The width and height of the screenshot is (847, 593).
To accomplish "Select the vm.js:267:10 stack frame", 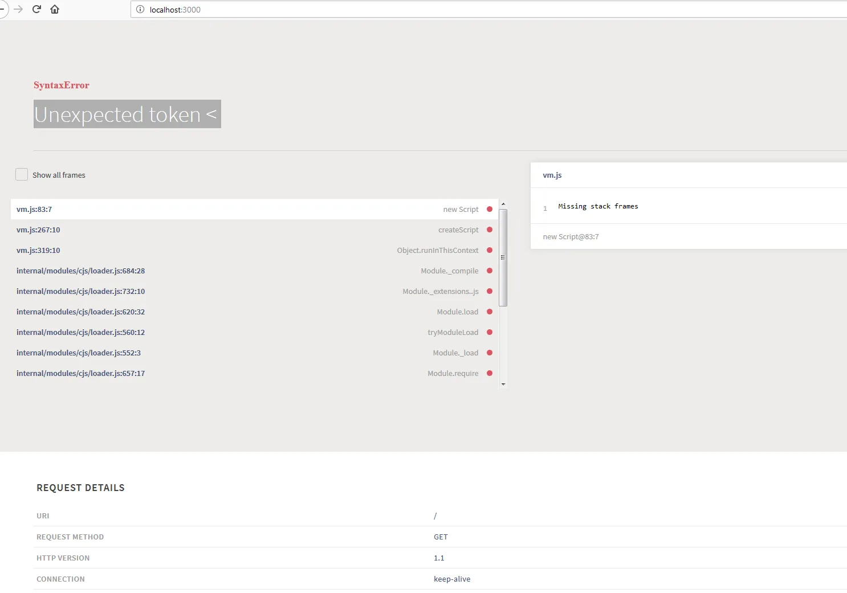I will tap(254, 230).
